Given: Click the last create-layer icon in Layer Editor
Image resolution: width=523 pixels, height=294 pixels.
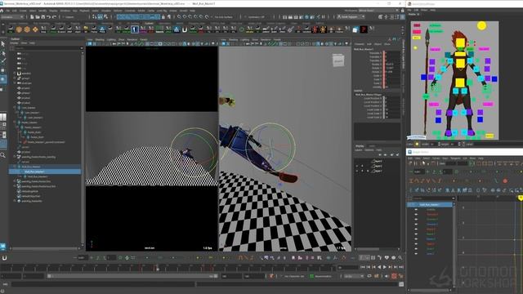Looking at the screenshot, I should 397,154.
